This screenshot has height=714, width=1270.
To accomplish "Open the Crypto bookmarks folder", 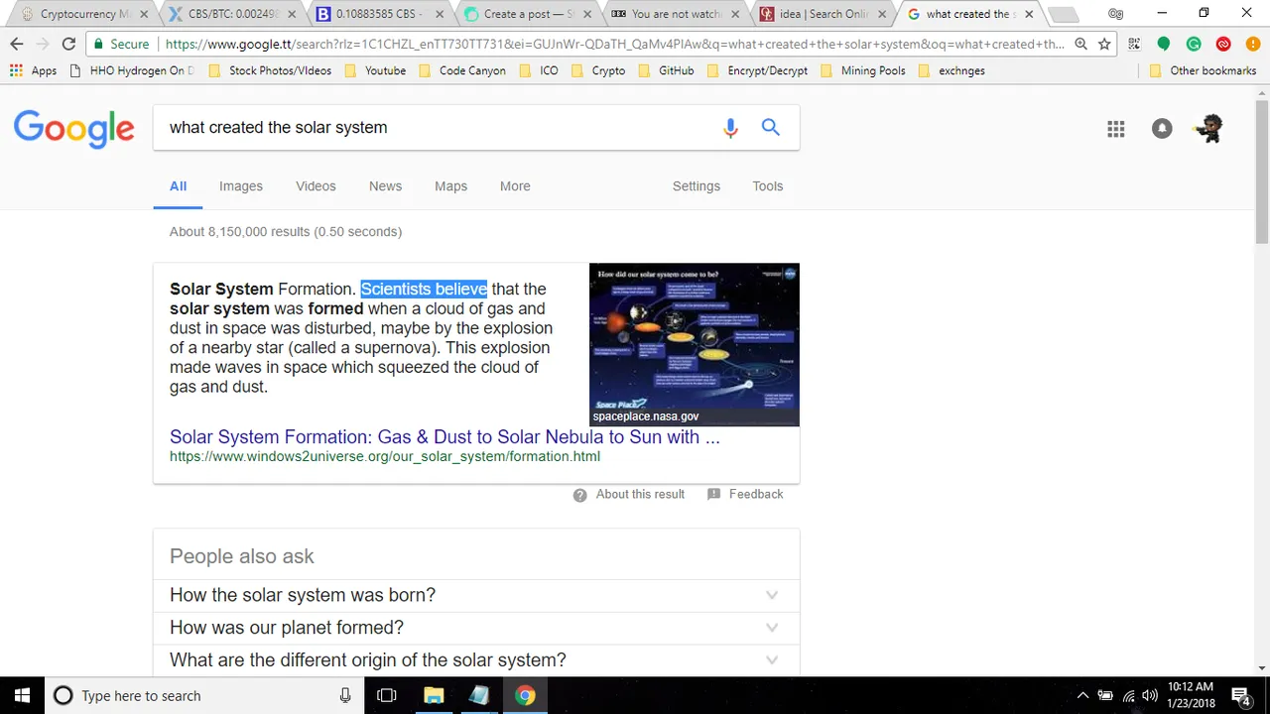I will 598,70.
